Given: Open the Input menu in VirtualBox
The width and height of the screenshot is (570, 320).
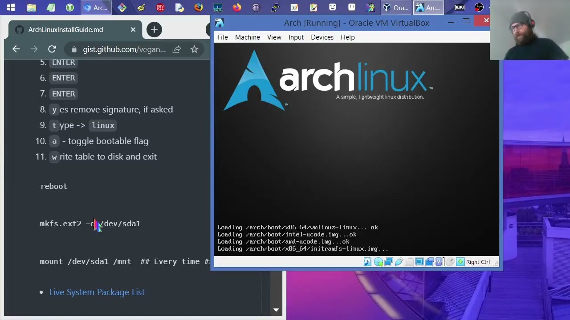Looking at the screenshot, I should point(296,37).
